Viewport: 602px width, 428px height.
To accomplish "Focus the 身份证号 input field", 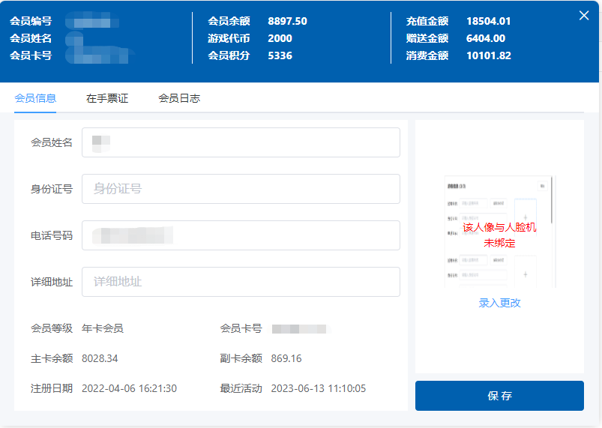I will pos(241,189).
